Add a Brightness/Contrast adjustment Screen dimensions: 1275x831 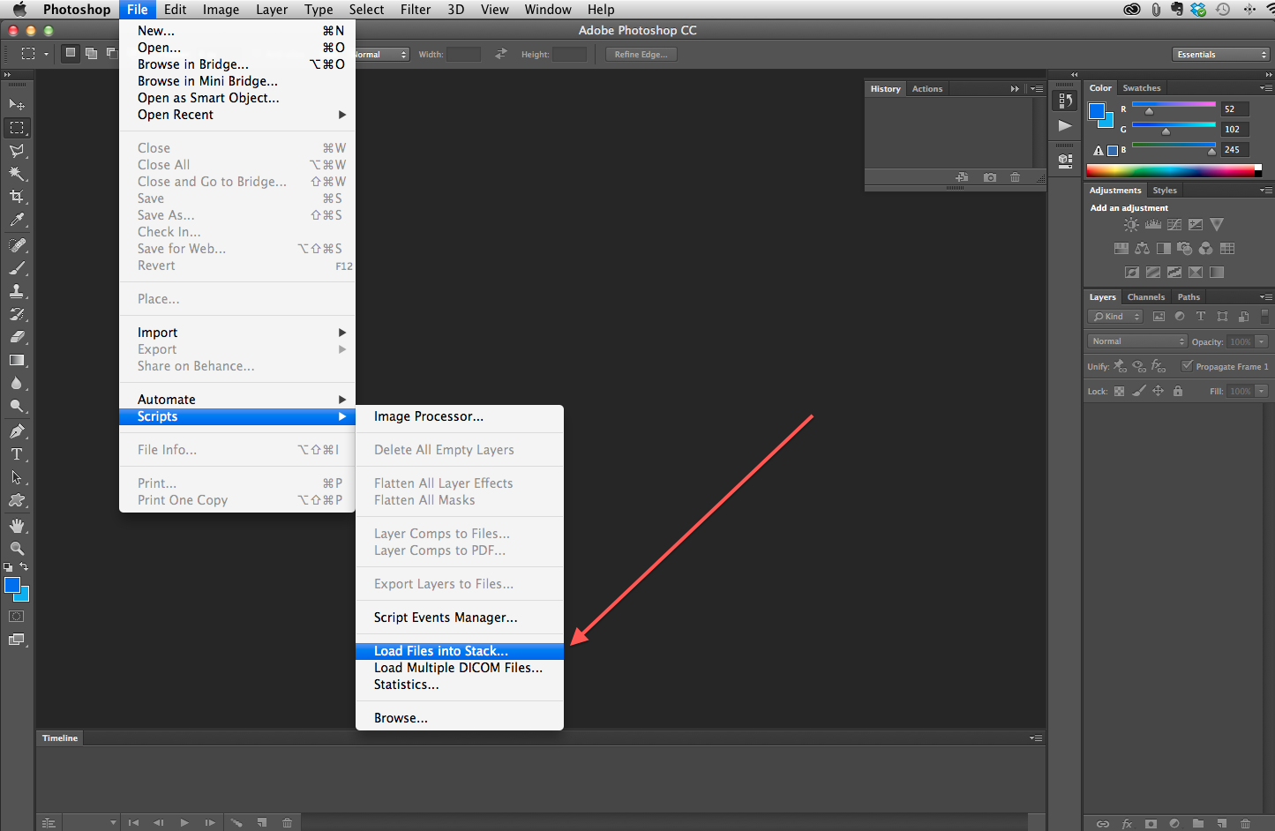coord(1130,224)
